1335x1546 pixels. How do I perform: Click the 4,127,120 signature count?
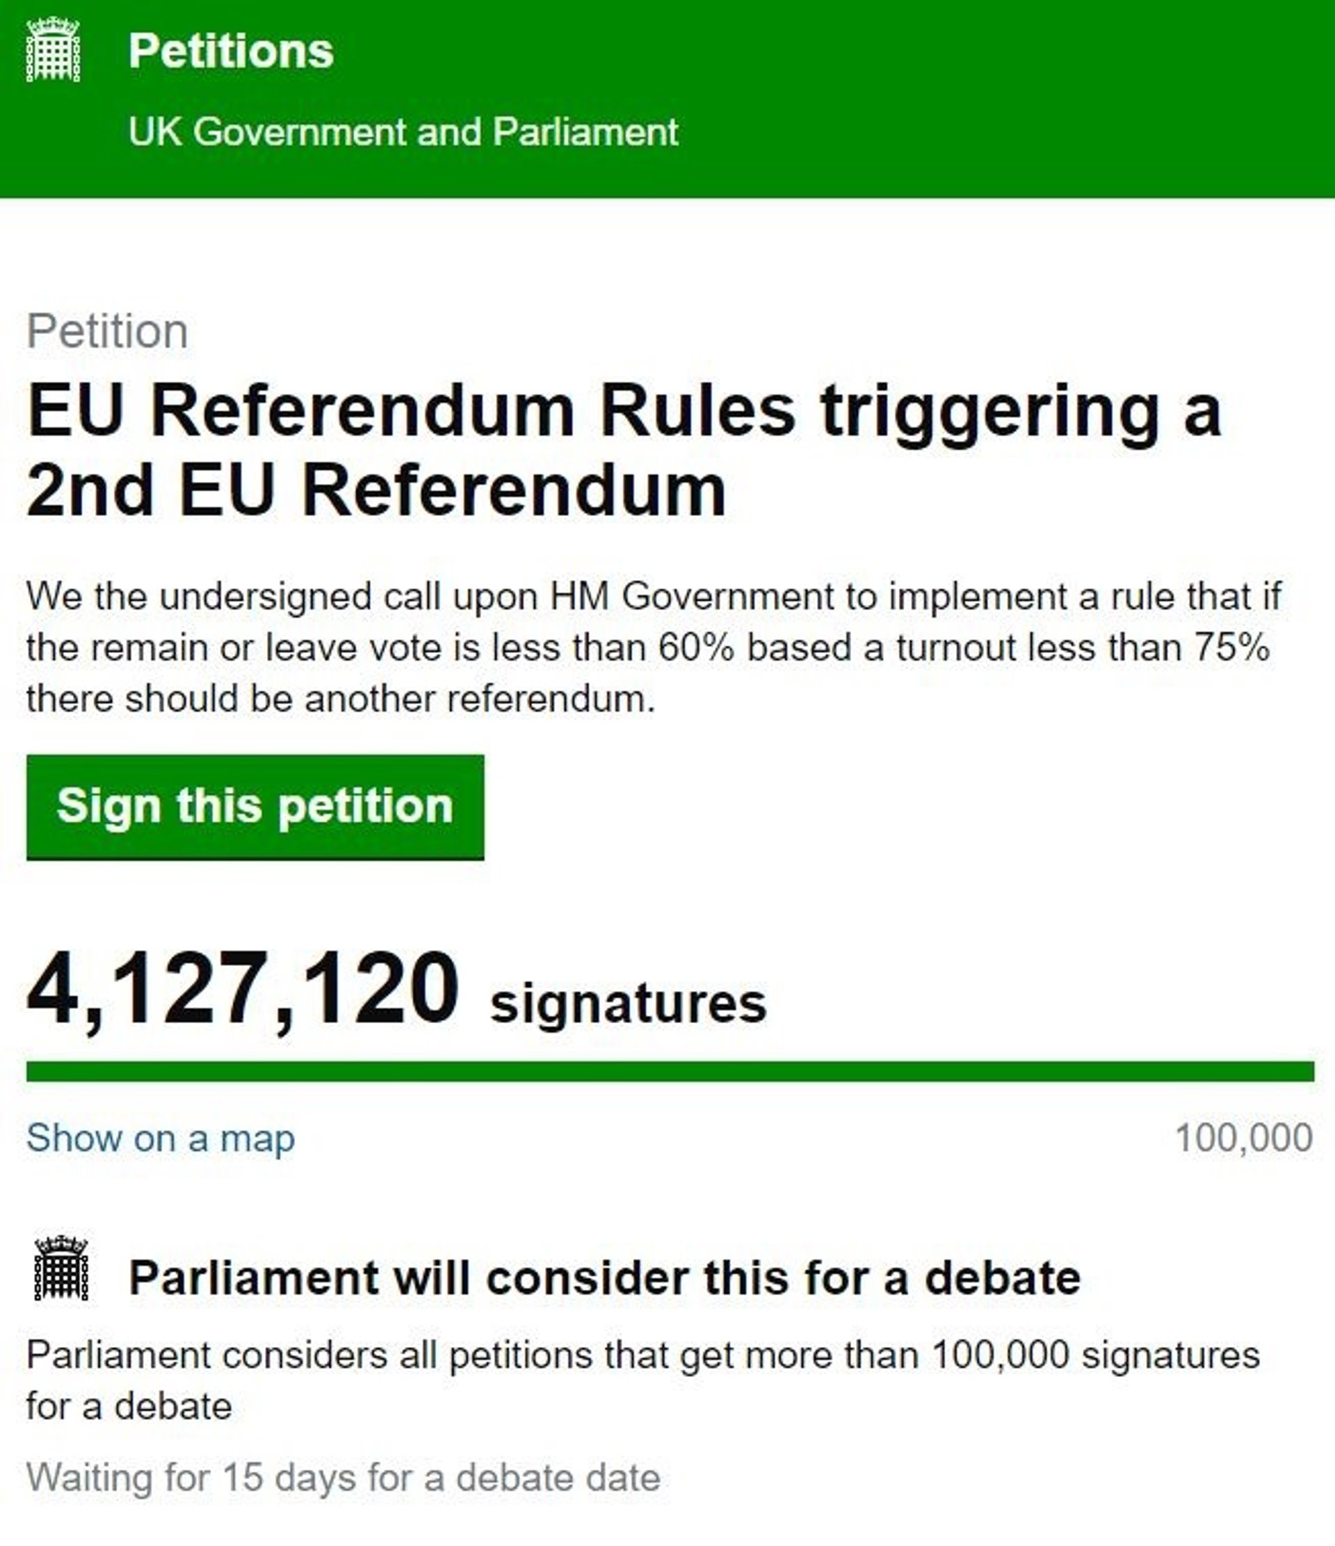(x=243, y=990)
